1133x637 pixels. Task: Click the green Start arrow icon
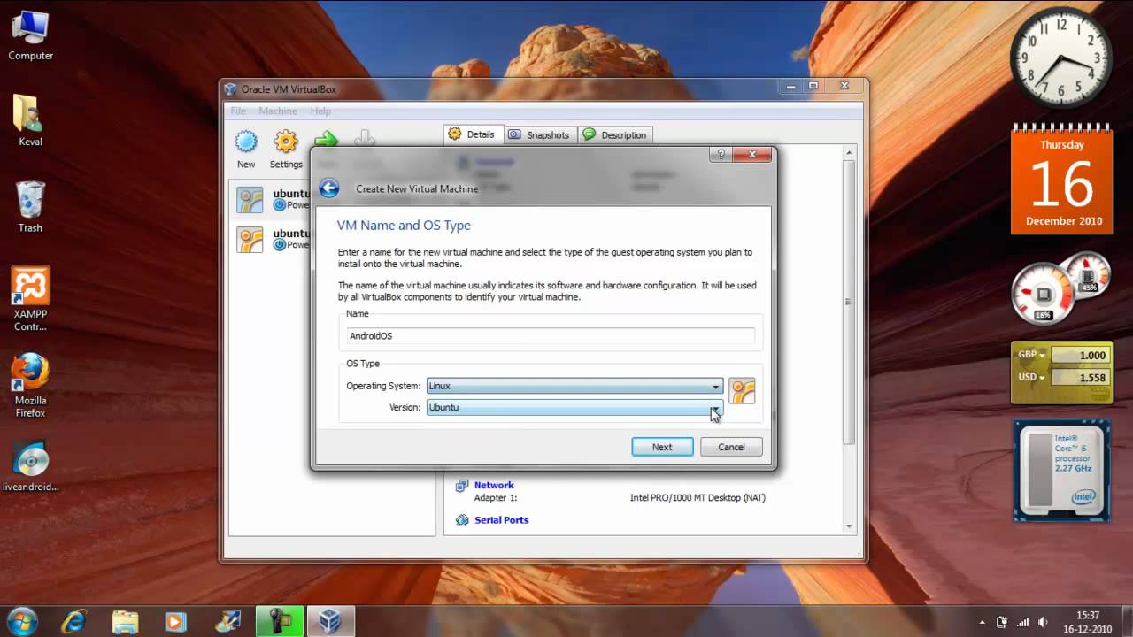coord(326,139)
